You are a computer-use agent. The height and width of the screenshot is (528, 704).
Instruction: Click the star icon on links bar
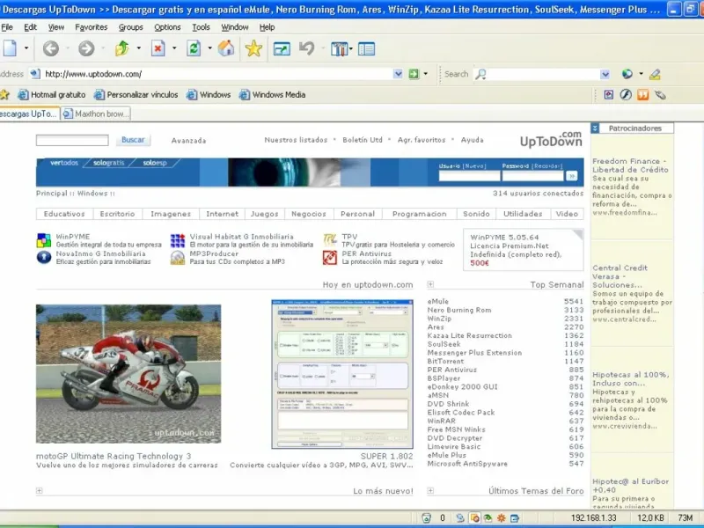4,95
